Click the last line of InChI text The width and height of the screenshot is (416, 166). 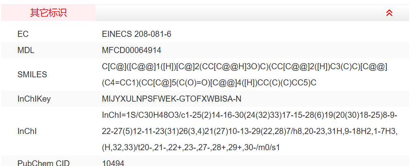191,148
